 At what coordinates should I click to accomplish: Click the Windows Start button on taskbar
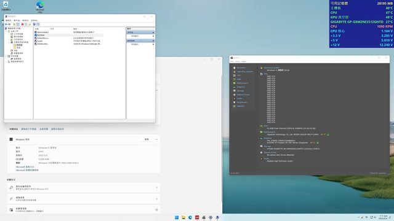177,217
